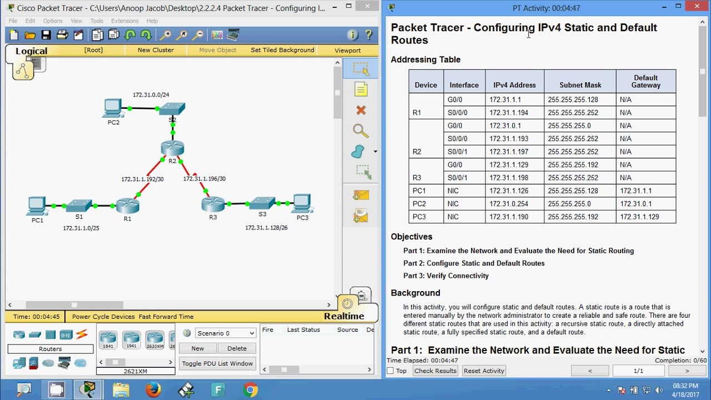The width and height of the screenshot is (711, 400).
Task: Pick the 2620XM router model
Action: [154, 339]
